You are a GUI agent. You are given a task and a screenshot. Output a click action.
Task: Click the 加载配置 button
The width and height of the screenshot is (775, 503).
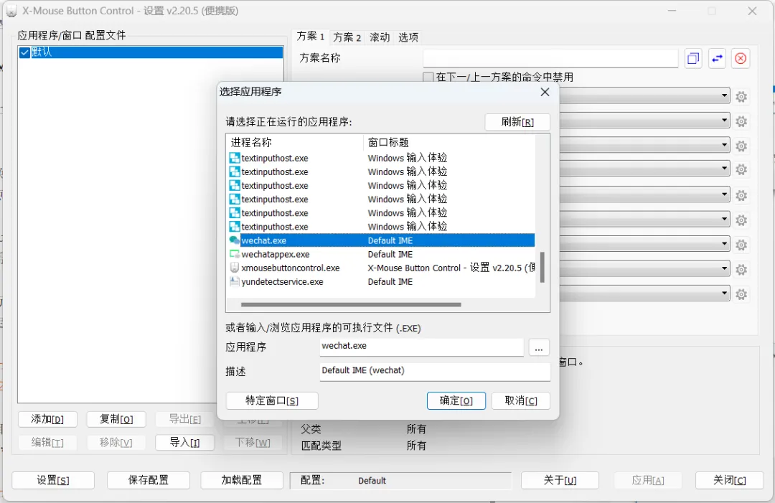242,480
